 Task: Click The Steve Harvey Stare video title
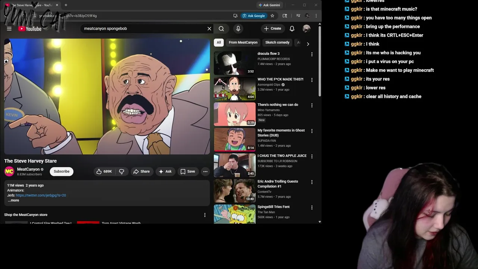click(31, 161)
